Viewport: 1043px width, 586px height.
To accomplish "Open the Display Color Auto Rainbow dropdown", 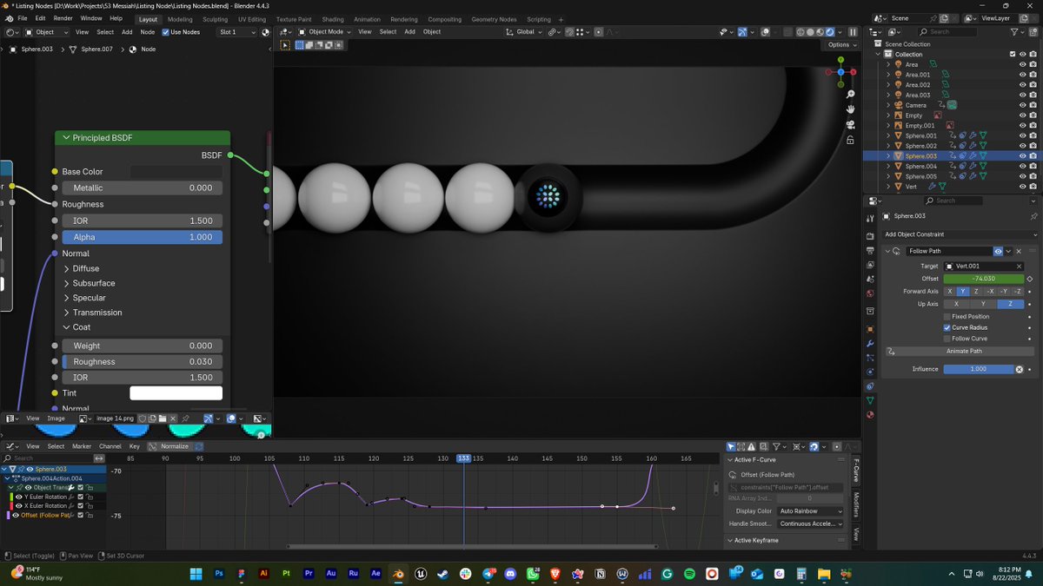I will click(x=811, y=511).
